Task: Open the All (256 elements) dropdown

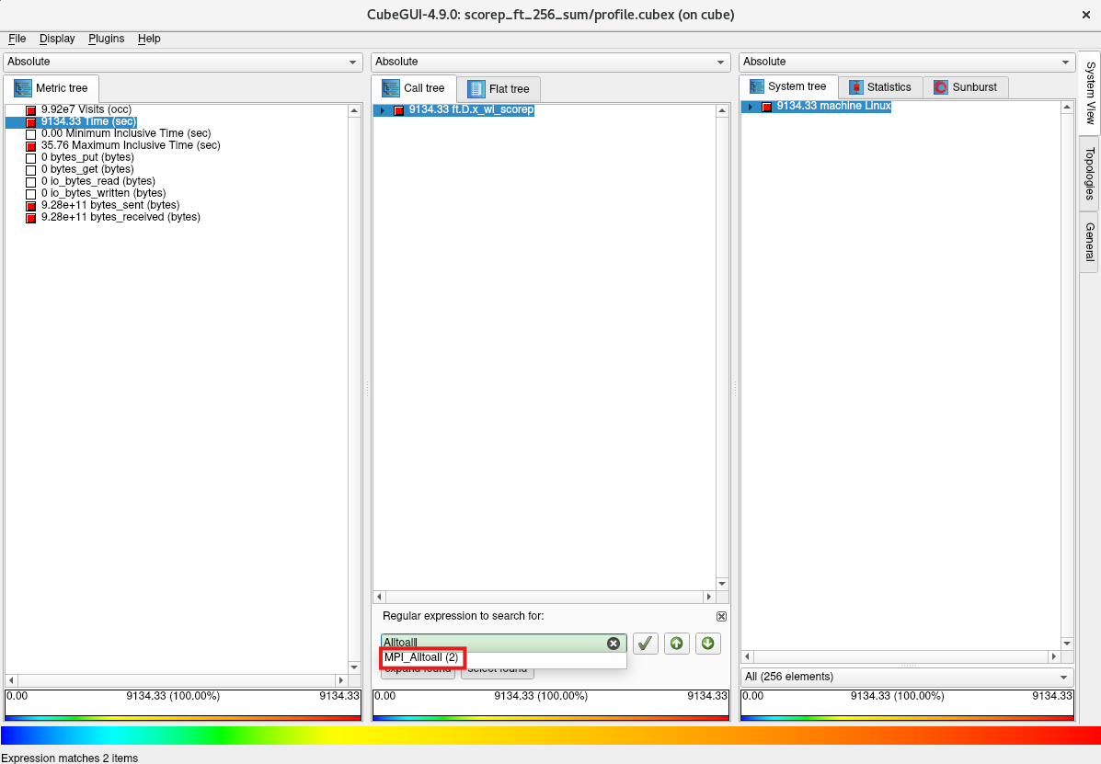Action: click(x=906, y=677)
